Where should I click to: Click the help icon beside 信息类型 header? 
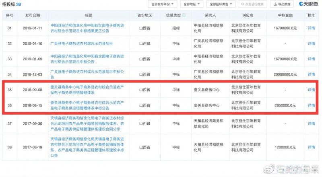[184, 15]
